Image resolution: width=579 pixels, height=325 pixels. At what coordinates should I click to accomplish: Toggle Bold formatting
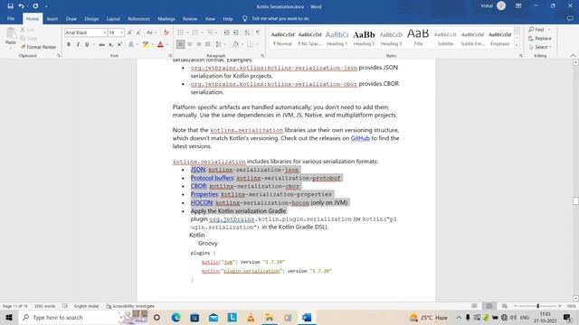(69, 44)
